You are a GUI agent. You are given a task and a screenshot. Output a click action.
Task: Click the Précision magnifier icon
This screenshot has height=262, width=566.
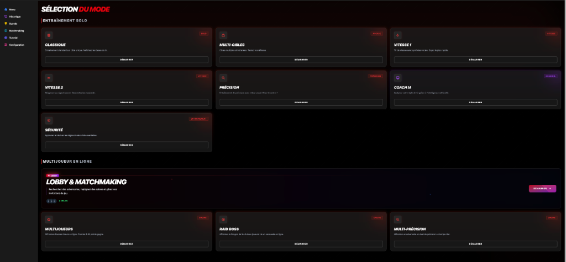tap(223, 78)
